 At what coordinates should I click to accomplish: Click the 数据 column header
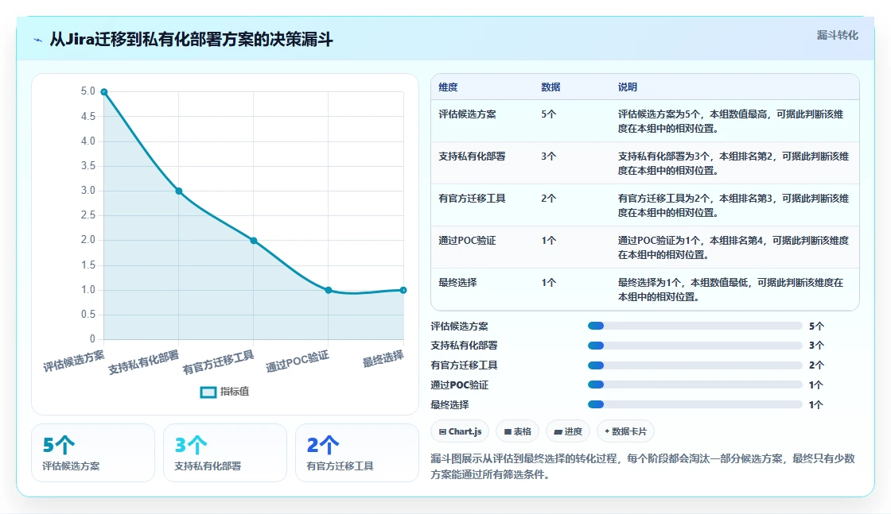[551, 87]
